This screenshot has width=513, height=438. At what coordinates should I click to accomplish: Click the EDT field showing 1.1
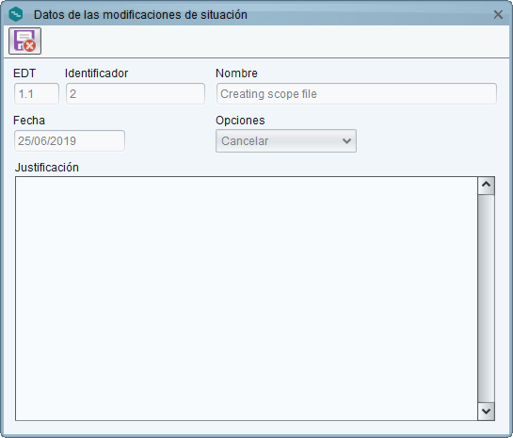pos(37,94)
